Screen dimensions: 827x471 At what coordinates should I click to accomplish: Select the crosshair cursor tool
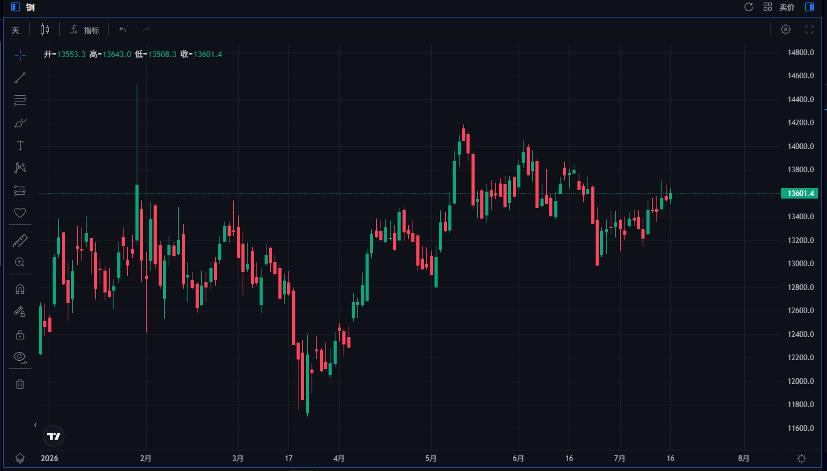20,55
